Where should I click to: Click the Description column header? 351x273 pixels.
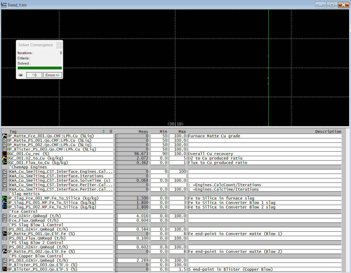(328, 132)
